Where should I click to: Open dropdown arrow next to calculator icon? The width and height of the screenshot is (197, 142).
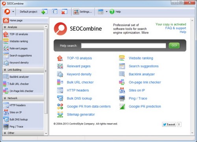pos(107,12)
